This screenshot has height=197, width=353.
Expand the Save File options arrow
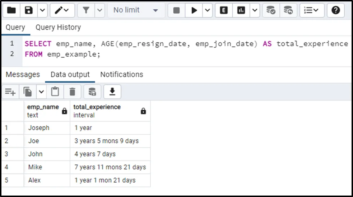coord(42,10)
